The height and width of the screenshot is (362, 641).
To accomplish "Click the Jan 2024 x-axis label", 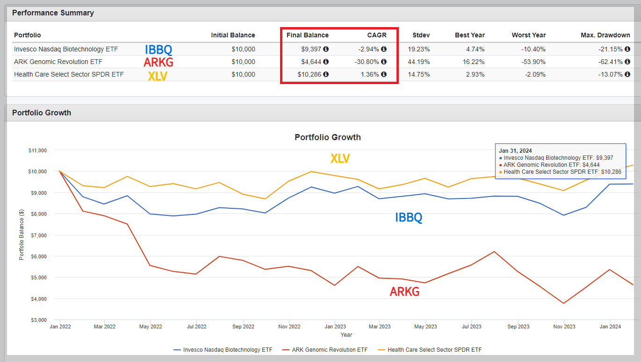I will tap(610, 327).
